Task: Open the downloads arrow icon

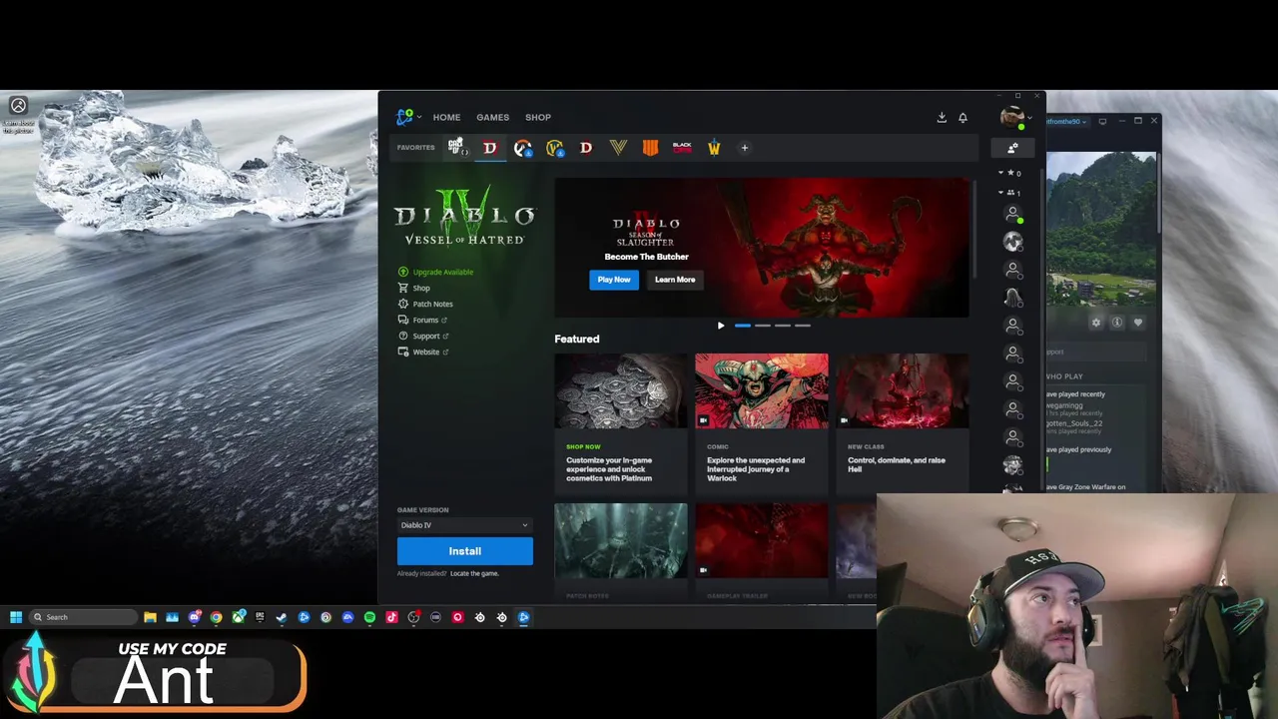Action: [x=942, y=117]
